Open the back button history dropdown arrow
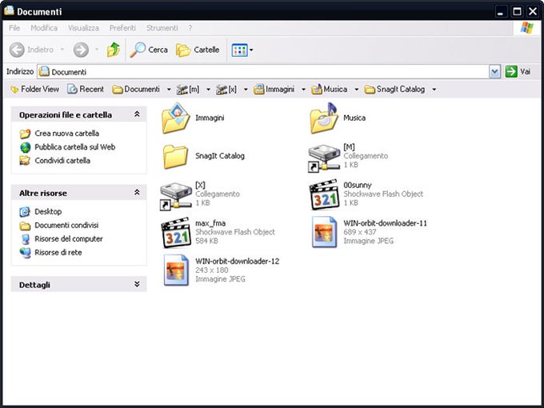 coord(62,50)
